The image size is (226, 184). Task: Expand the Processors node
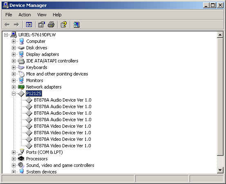(13, 159)
